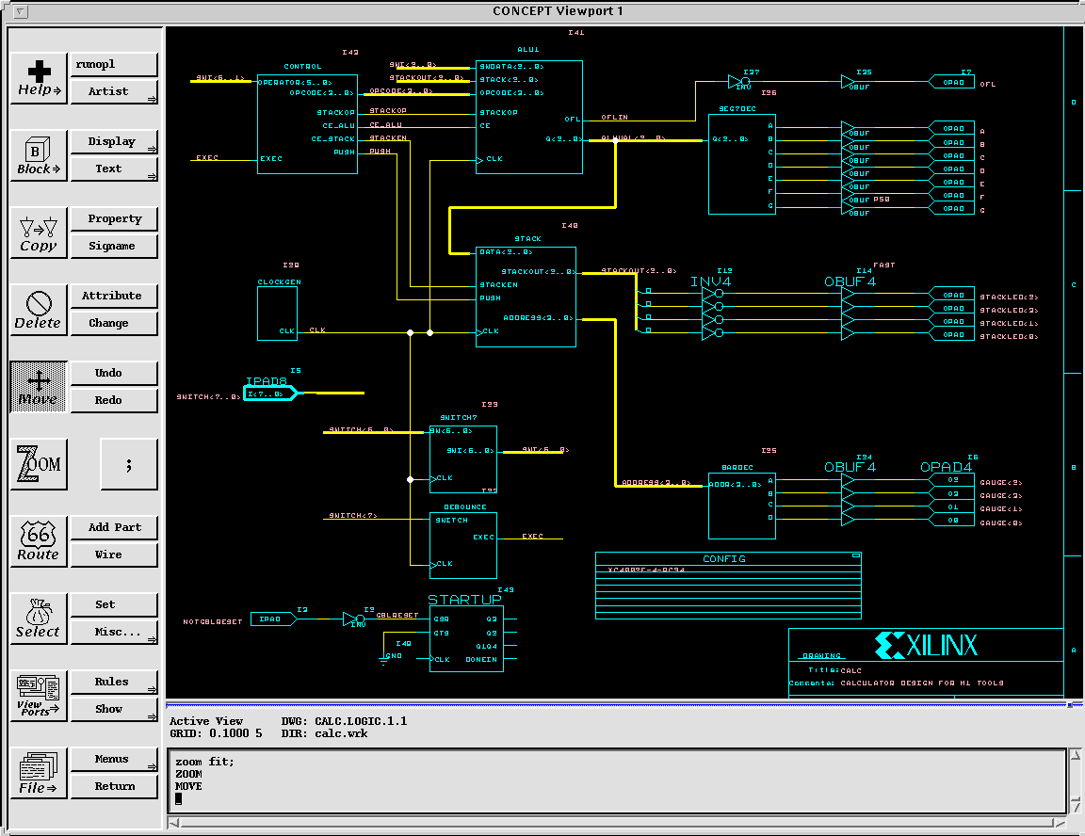Choose the Delete tool

(x=39, y=310)
